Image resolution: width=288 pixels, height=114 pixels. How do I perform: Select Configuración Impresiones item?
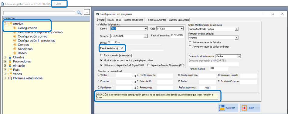[36, 41]
